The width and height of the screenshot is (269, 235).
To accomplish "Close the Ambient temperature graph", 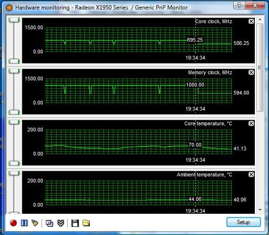I will 251,174.
